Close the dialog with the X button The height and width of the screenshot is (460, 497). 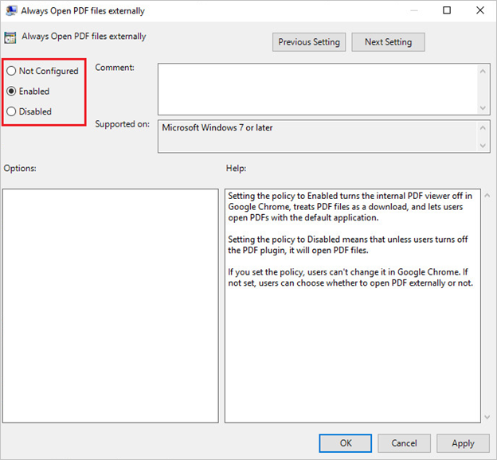coord(480,10)
